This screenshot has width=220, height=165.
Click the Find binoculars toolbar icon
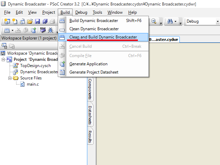[170, 21]
